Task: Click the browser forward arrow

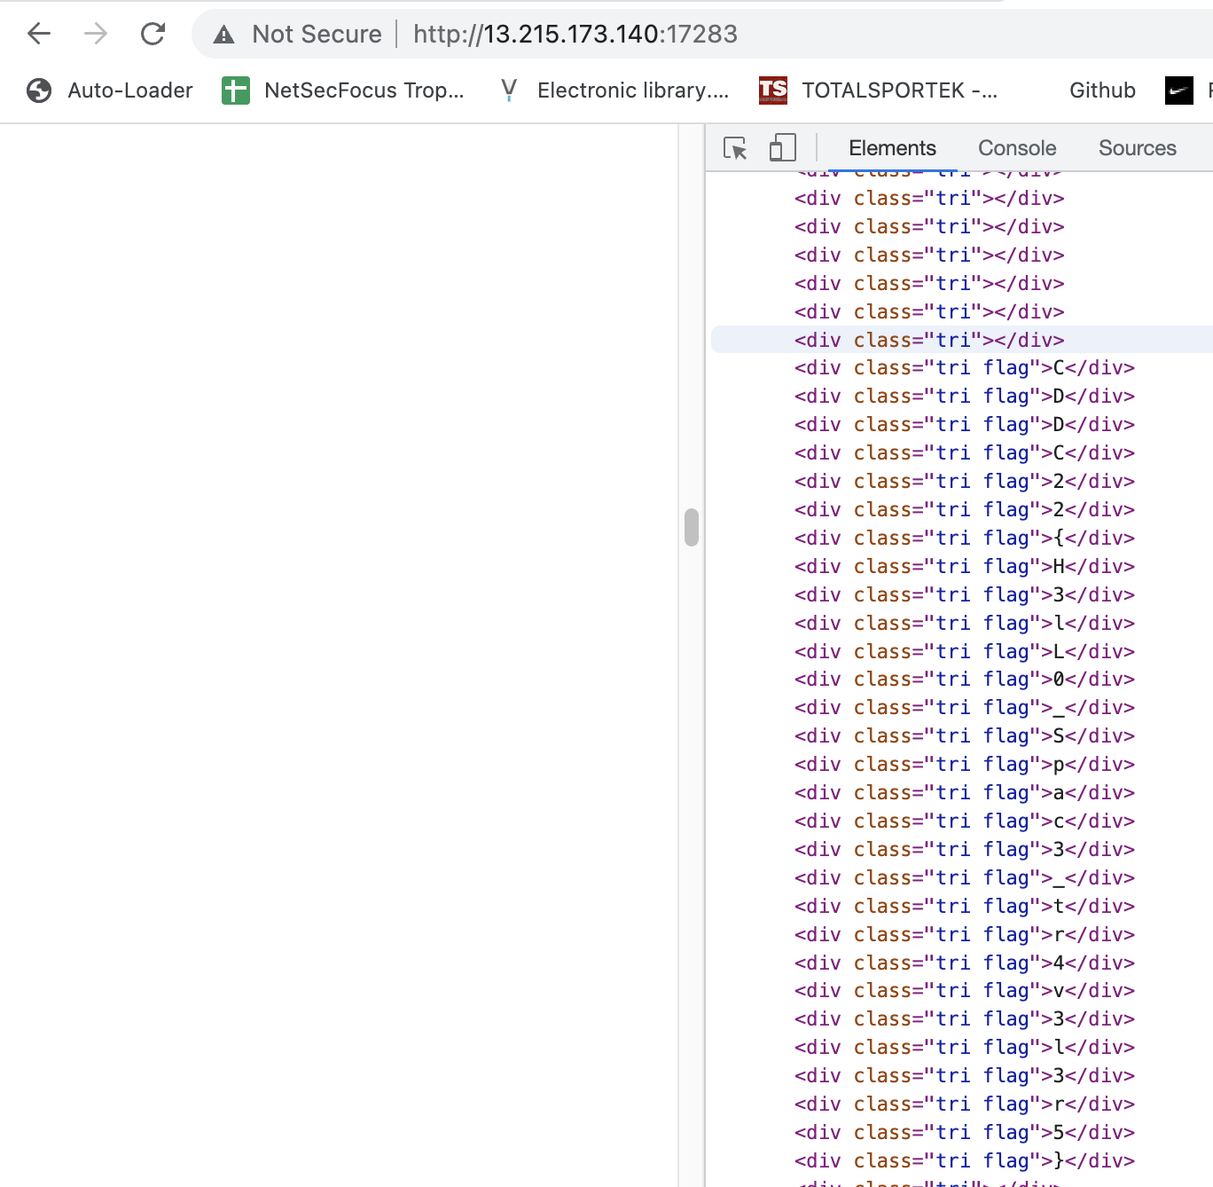Action: coord(96,34)
